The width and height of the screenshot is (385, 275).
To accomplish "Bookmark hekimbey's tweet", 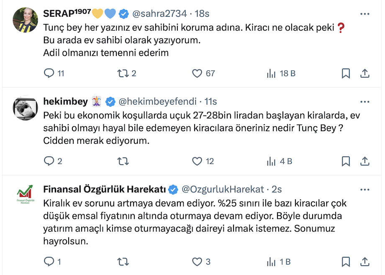I will [x=346, y=161].
